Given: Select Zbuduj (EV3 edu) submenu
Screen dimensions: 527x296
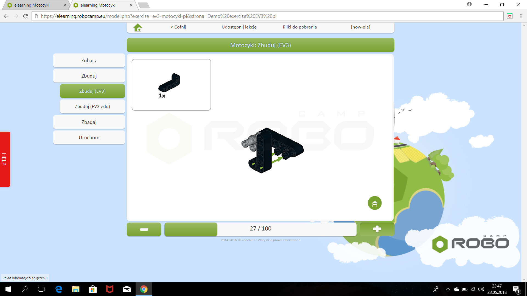Looking at the screenshot, I should tap(92, 106).
